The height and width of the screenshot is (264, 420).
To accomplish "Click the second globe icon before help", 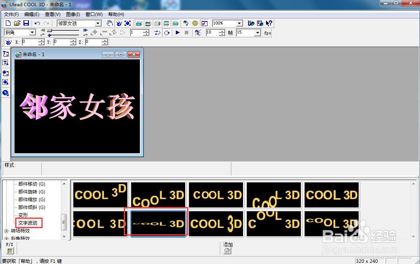I will 260,23.
